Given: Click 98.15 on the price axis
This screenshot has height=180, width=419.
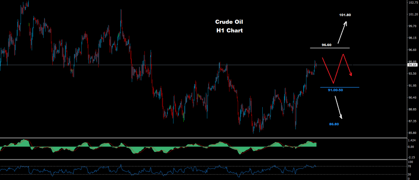Looking at the screenshot, I should 412,38.
